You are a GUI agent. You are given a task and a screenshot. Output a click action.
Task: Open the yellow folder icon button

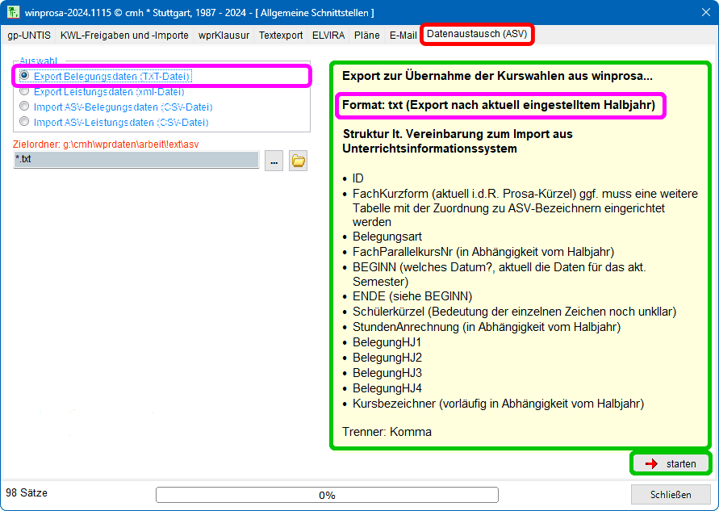click(299, 161)
